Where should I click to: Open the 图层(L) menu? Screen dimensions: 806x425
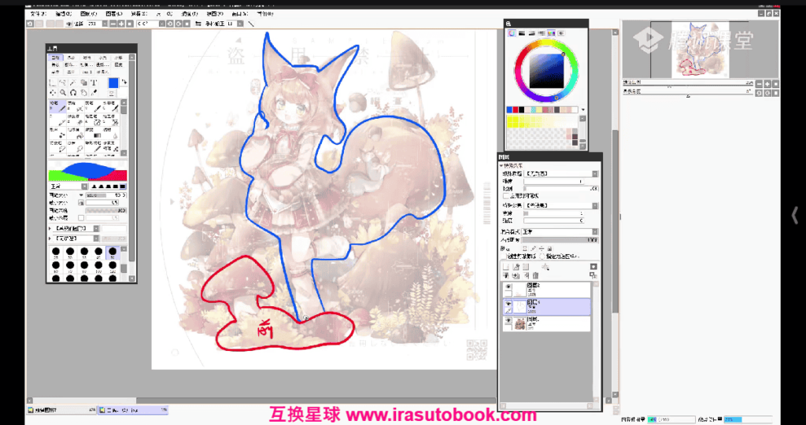pyautogui.click(x=113, y=14)
